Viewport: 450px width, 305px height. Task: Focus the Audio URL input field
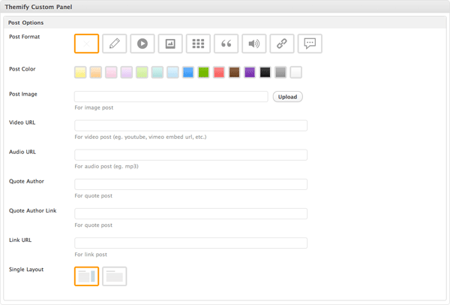(190, 155)
